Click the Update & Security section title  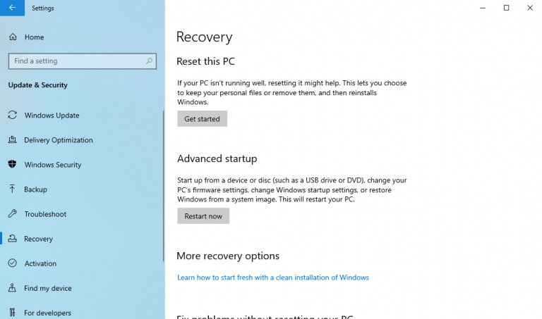(x=37, y=85)
